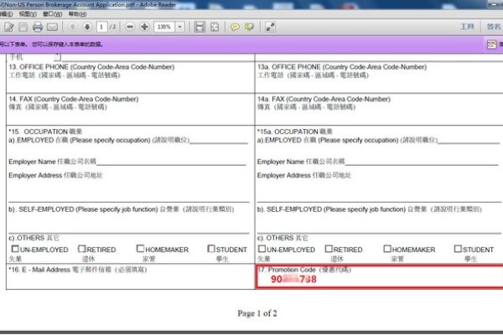Click the sticky note comment icon
The height and width of the screenshot is (335, 503).
pos(235,28)
